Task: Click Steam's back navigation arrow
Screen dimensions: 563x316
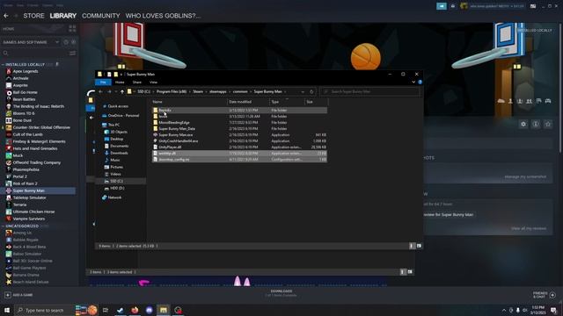Action: tap(6, 16)
